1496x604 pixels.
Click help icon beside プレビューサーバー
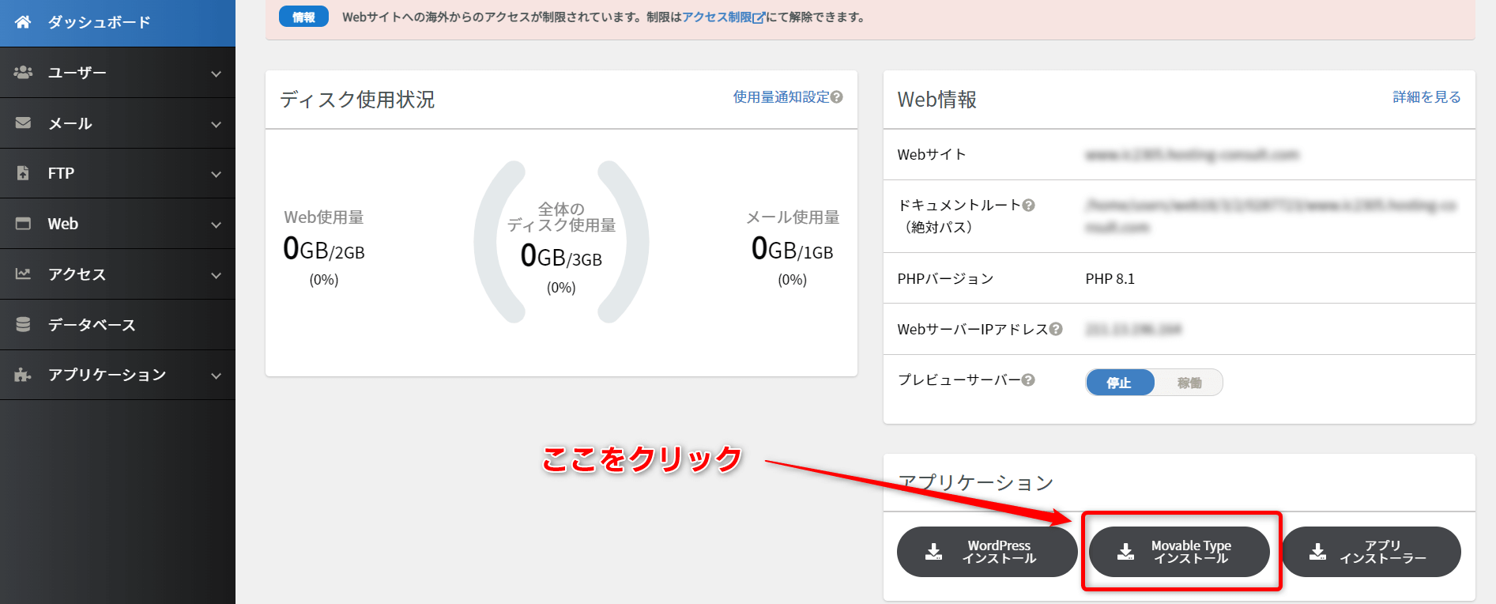[x=1028, y=379]
